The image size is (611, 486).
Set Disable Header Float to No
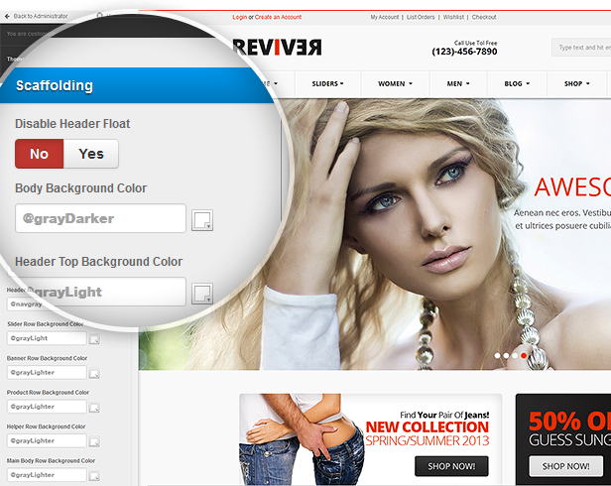coord(40,154)
